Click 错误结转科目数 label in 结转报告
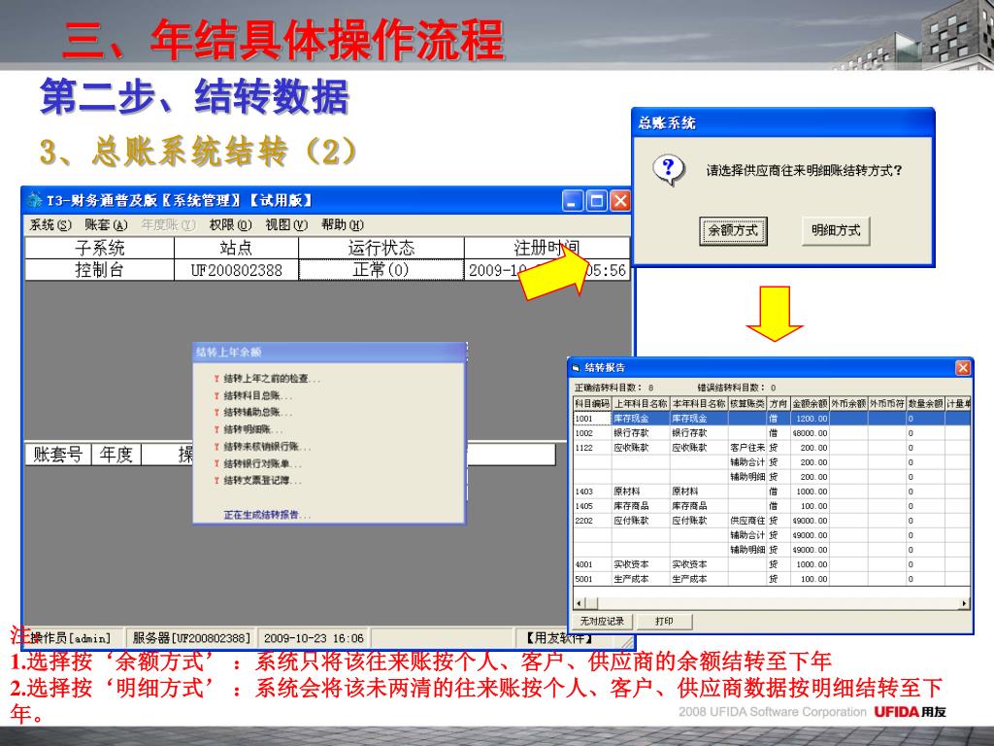Viewport: 994px width, 746px height. 731,388
